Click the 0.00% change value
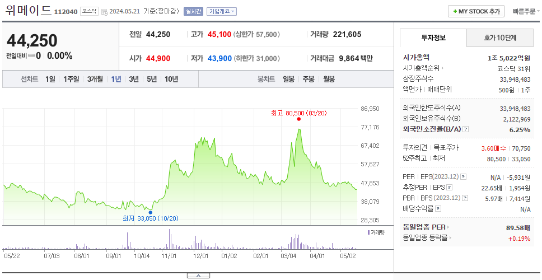Image resolution: width=542 pixels, height=280 pixels. pyautogui.click(x=60, y=55)
